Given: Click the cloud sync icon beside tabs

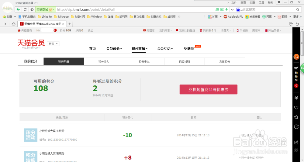Looking at the screenshot, I should tap(13, 24).
